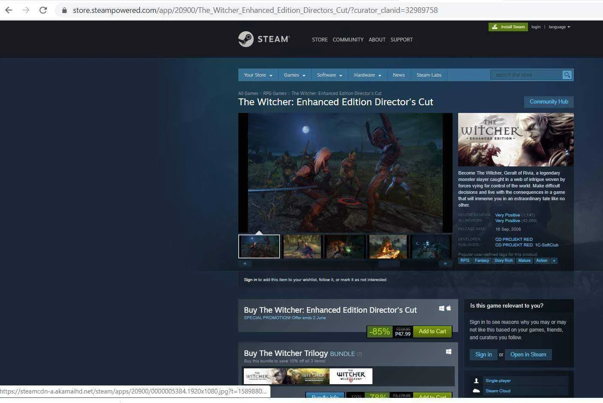The image size is (603, 403).
Task: Select the campfire screenshot thumbnail
Action: [x=388, y=246]
